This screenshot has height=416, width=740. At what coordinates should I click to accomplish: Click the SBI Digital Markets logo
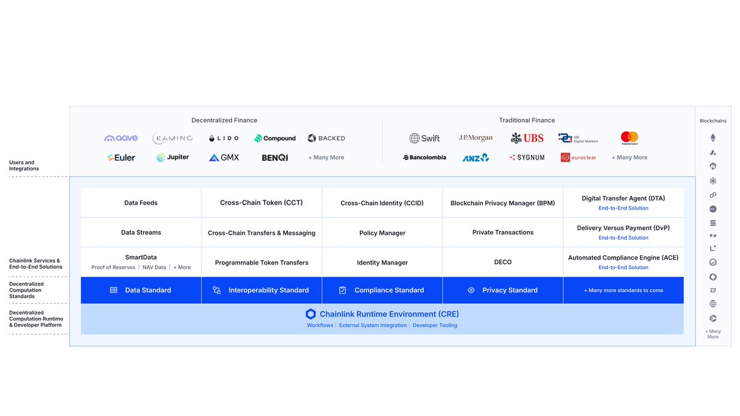tap(578, 138)
